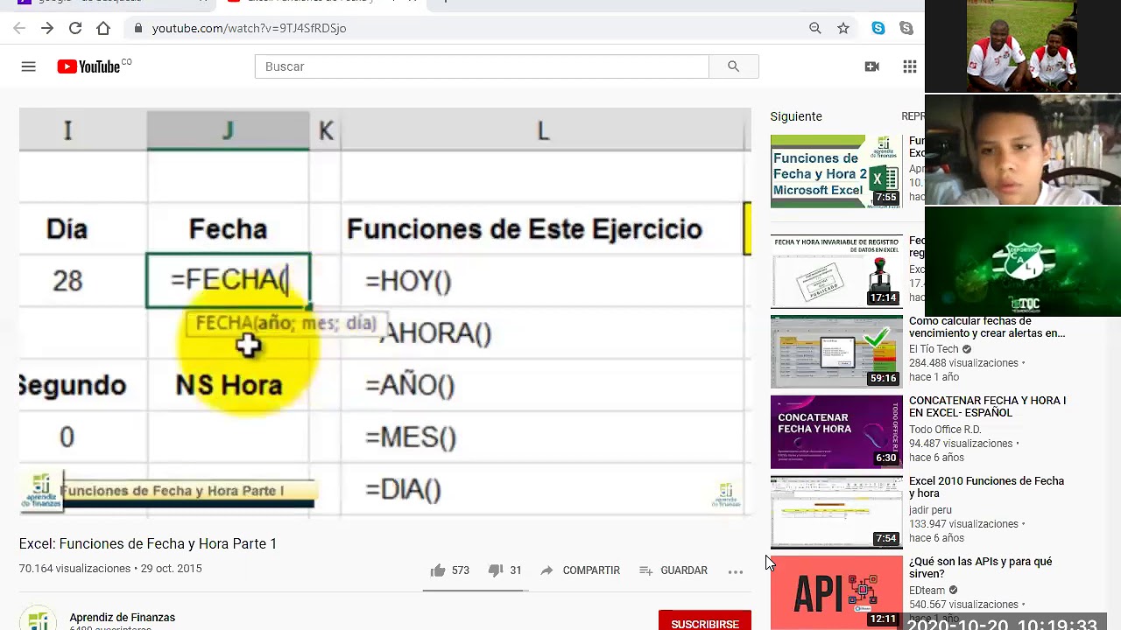
Task: Open the 7:54 Excel 2010 video thumbnail
Action: click(x=836, y=513)
